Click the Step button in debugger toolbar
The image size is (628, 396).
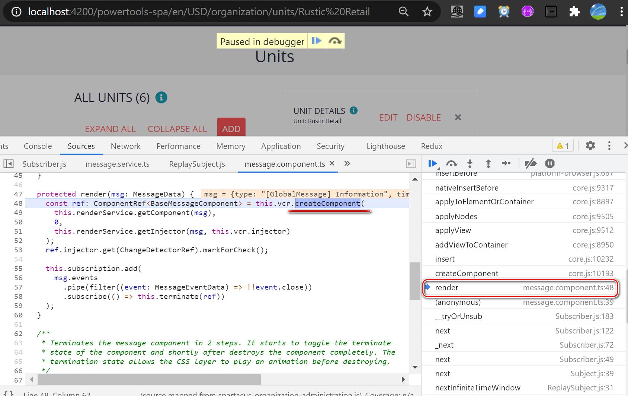click(x=507, y=163)
